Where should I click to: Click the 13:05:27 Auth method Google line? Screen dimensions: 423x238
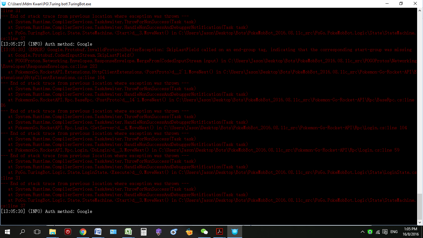click(x=46, y=44)
